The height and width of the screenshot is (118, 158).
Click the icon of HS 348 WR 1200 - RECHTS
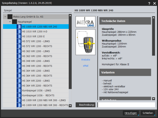point(19,66)
